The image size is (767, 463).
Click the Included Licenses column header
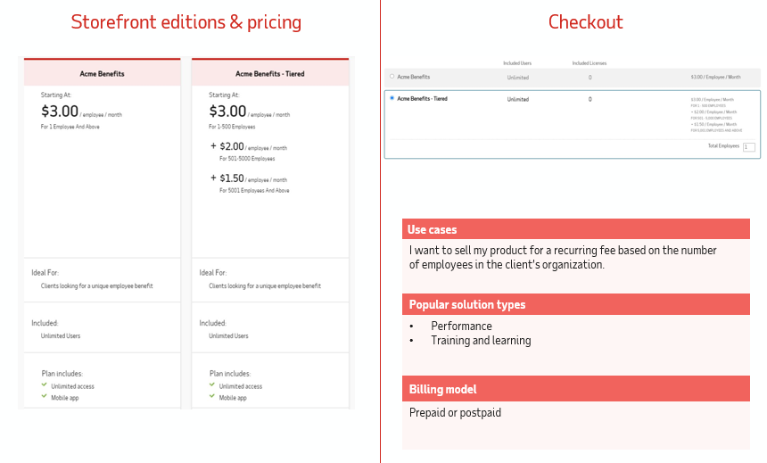[x=590, y=63]
